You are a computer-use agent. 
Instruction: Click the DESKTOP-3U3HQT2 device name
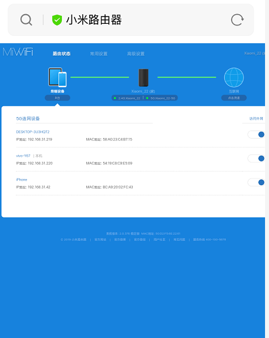click(33, 132)
